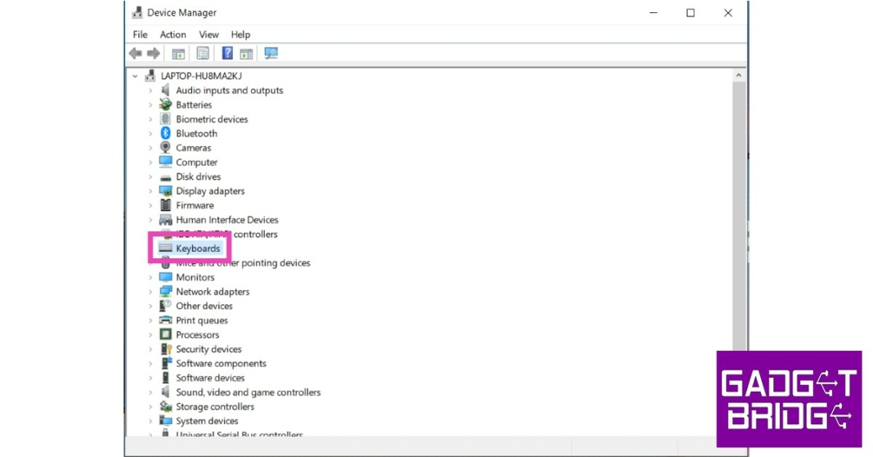The height and width of the screenshot is (457, 873).
Task: Select the Human Interface Devices label
Action: pos(227,220)
